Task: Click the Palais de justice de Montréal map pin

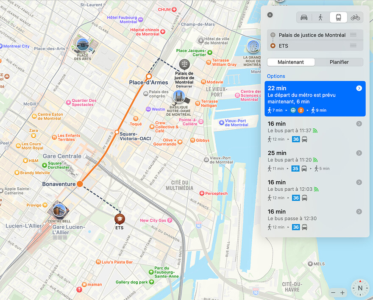Action: [x=184, y=64]
